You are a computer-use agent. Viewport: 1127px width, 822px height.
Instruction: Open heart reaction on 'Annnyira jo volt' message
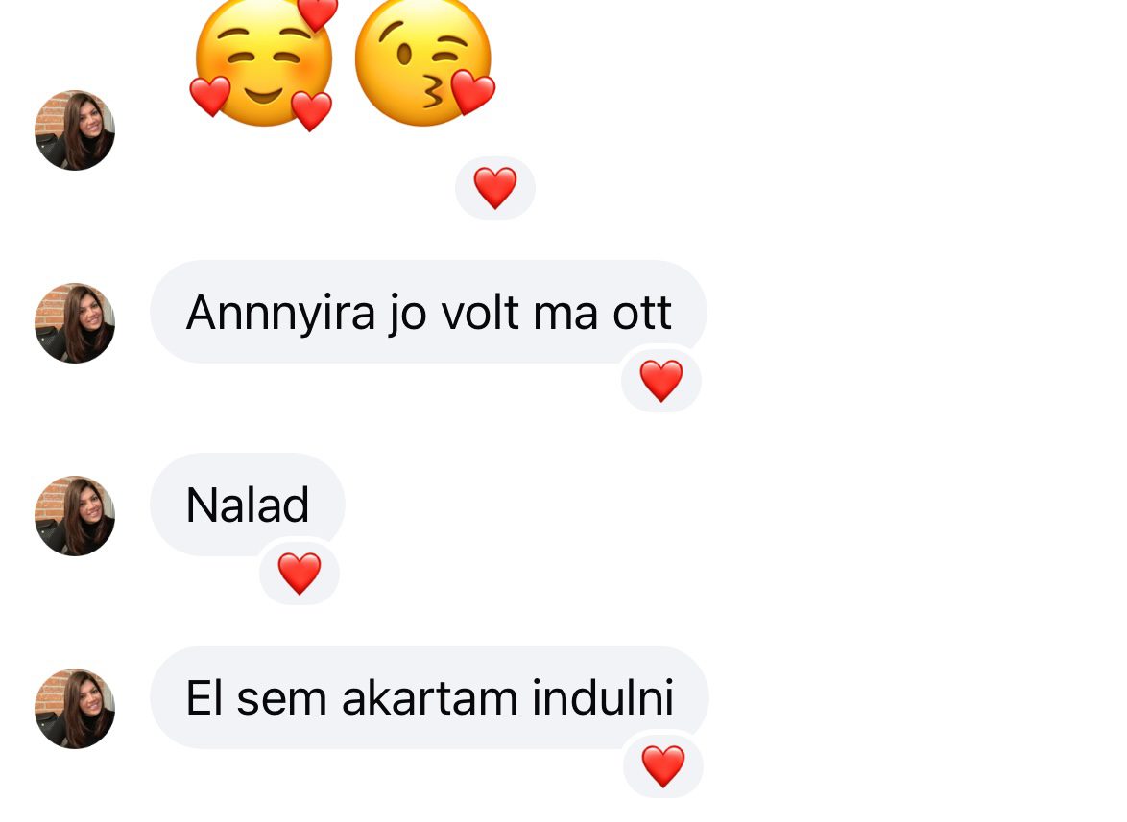click(661, 381)
